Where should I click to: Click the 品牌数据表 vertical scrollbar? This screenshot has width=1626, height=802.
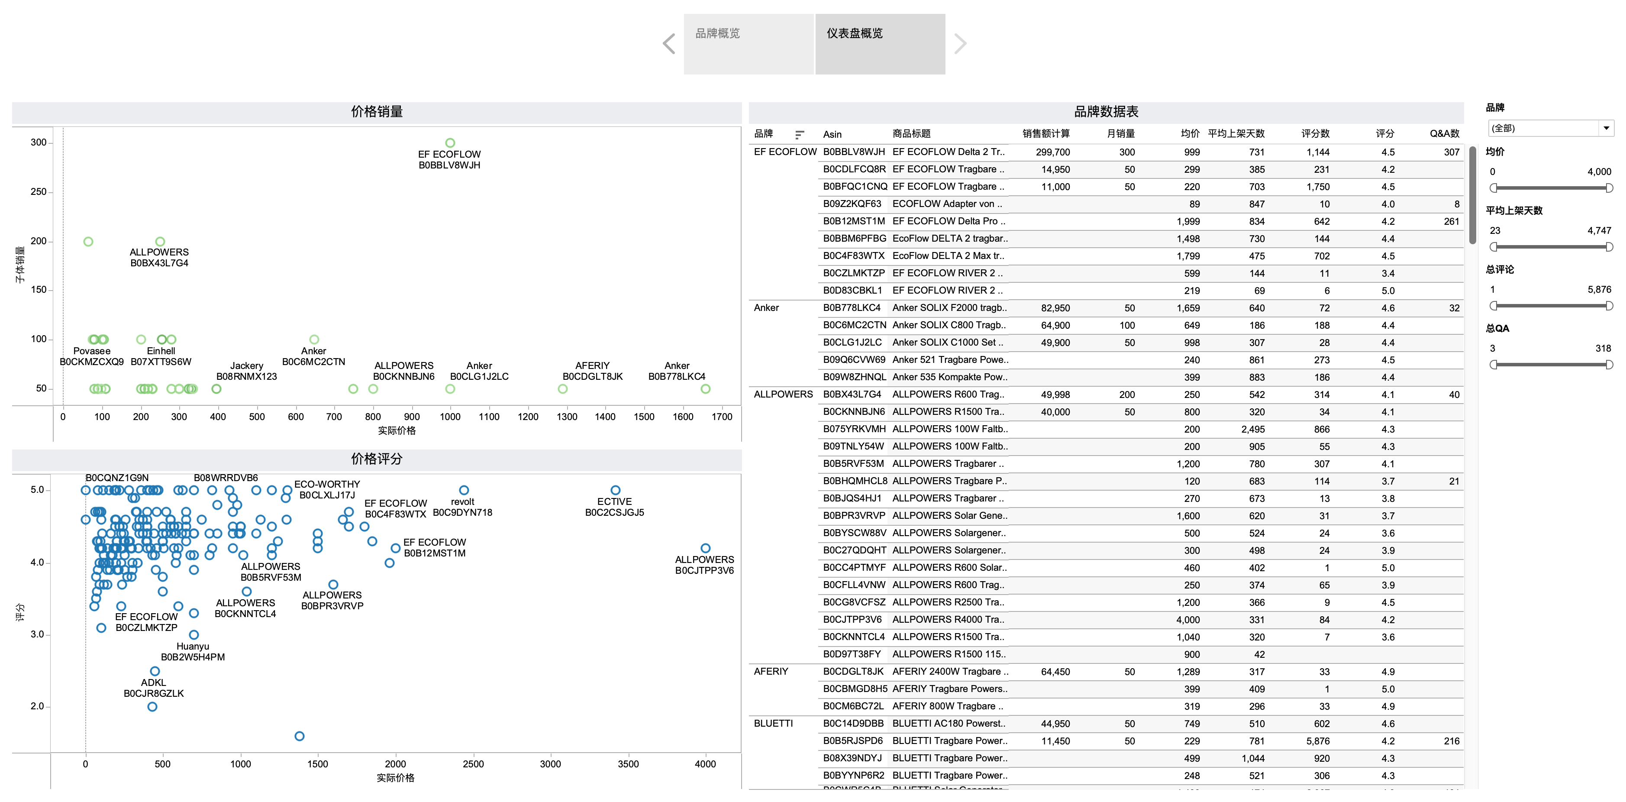pyautogui.click(x=1472, y=195)
